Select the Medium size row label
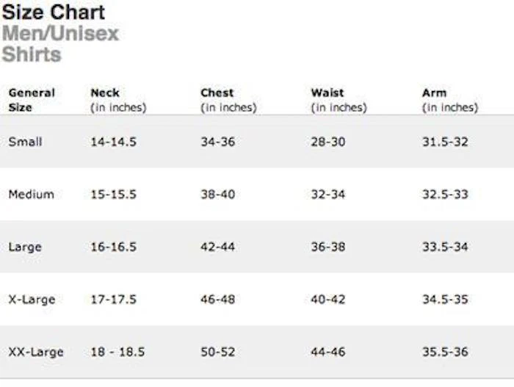 (31, 195)
